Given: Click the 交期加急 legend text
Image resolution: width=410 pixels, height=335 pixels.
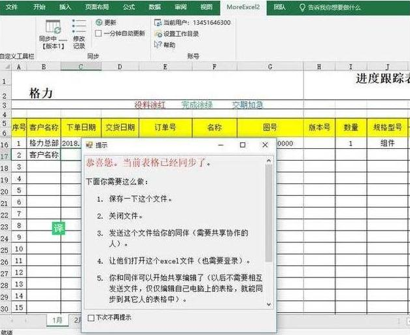Looking at the screenshot, I should click(x=247, y=105).
